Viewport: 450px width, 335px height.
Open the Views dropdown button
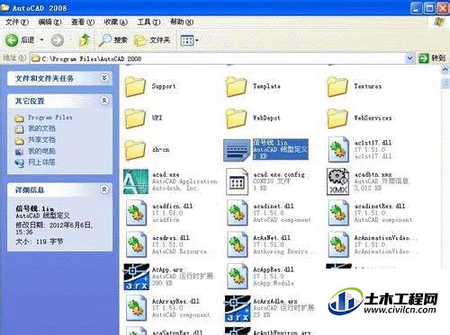tap(189, 40)
